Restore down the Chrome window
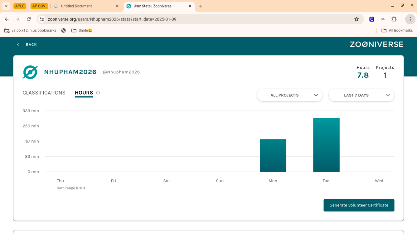 [x=402, y=6]
